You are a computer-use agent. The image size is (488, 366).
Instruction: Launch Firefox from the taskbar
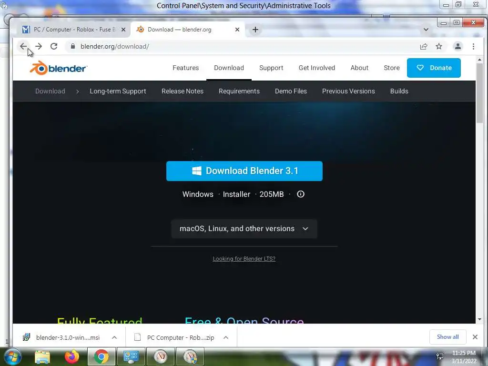(72, 356)
